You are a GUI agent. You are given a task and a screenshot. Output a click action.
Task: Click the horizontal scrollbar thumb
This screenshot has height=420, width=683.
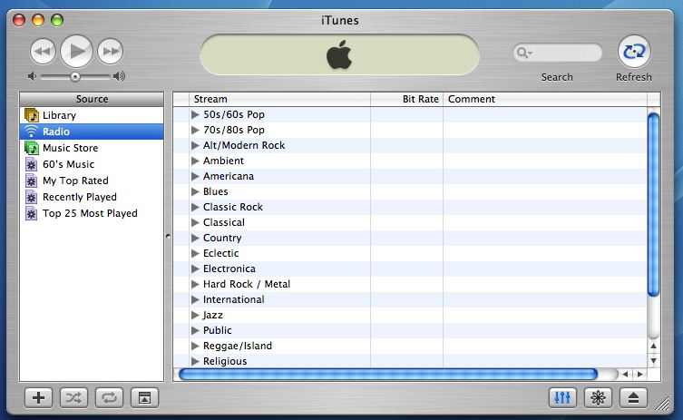388,375
